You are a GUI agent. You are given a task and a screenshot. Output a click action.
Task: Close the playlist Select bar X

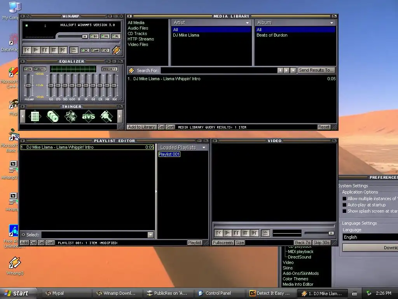click(23, 235)
